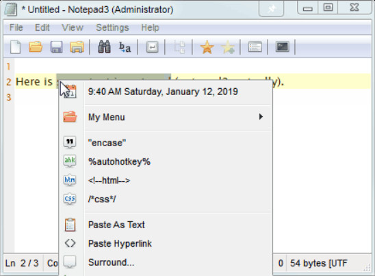
Task: Click line number 3 in the margin
Action: click(x=9, y=97)
